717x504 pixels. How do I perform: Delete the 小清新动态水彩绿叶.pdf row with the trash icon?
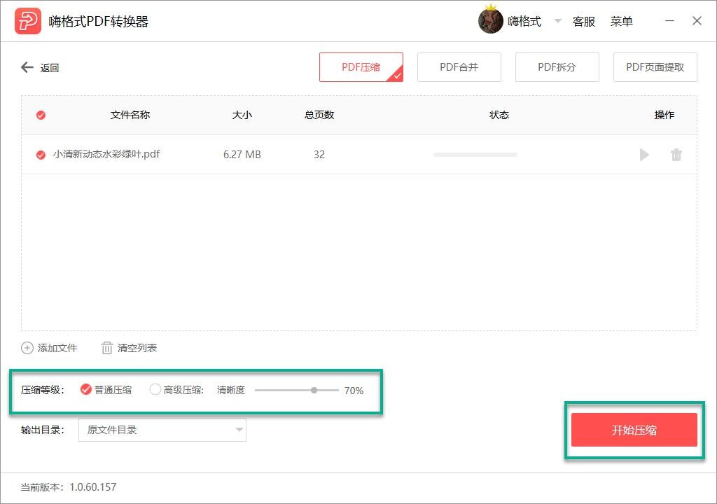click(676, 155)
